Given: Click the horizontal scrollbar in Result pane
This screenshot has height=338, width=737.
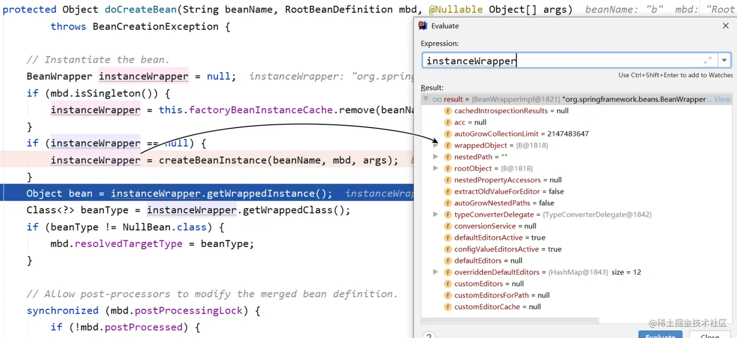Looking at the screenshot, I should click(510, 320).
